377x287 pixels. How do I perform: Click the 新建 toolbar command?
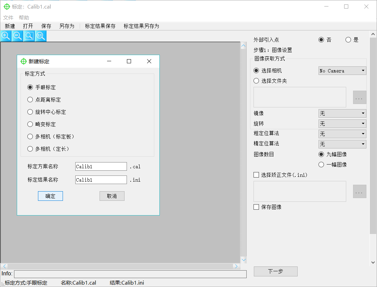click(10, 26)
